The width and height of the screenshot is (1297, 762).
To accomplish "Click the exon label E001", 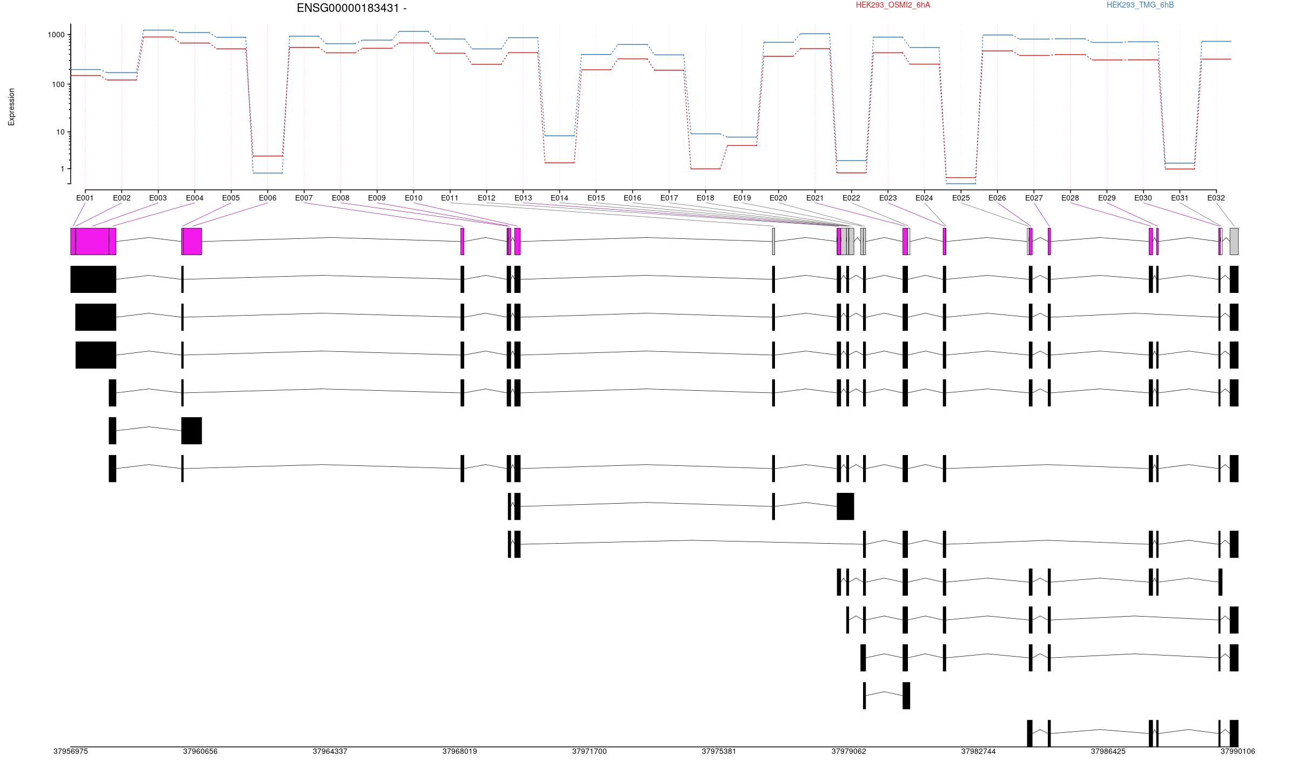I will (85, 198).
